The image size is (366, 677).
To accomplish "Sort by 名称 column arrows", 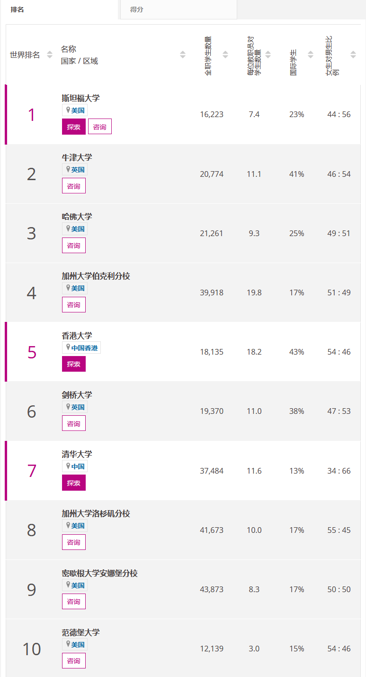I will (x=183, y=55).
